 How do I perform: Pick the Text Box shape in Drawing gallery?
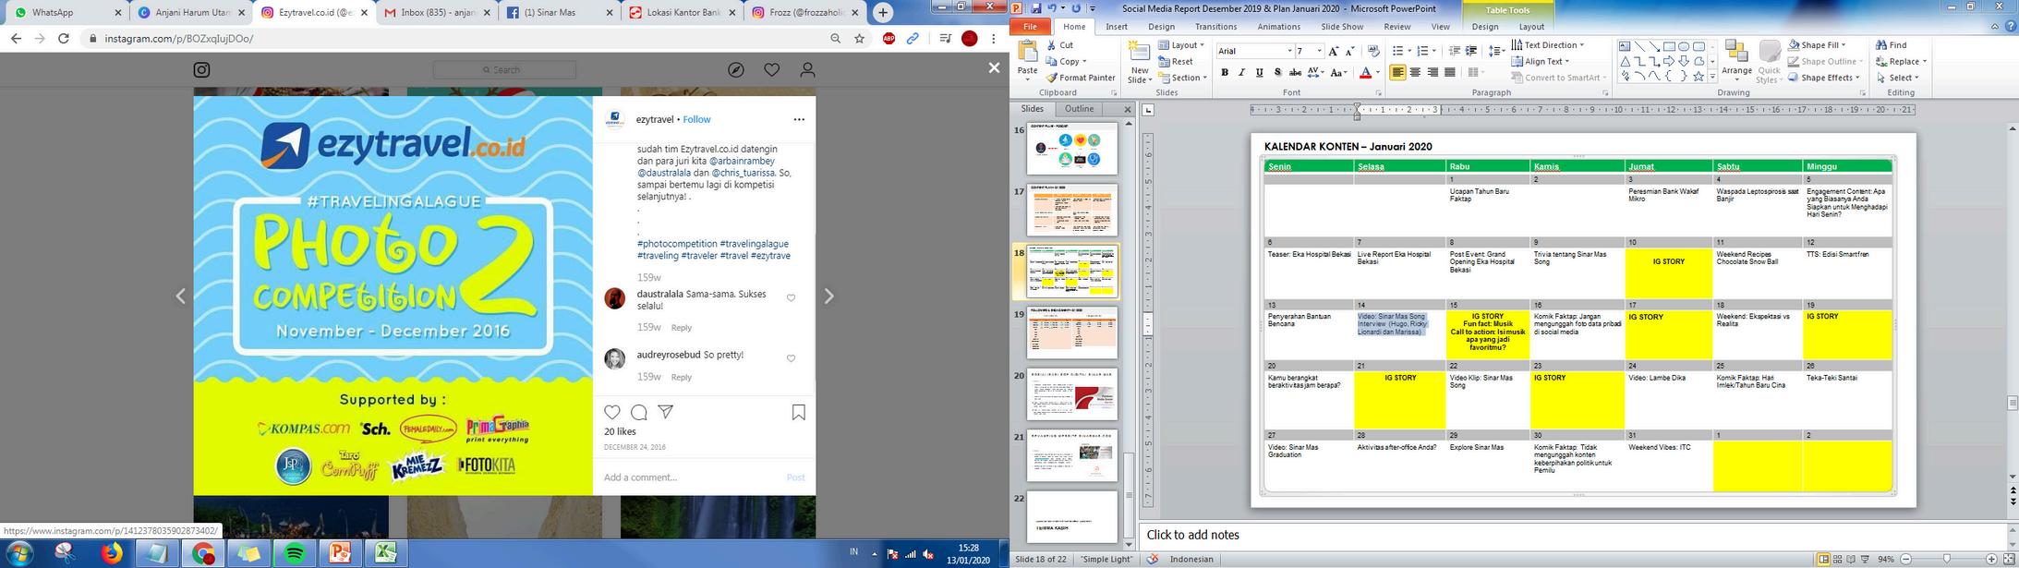1625,46
